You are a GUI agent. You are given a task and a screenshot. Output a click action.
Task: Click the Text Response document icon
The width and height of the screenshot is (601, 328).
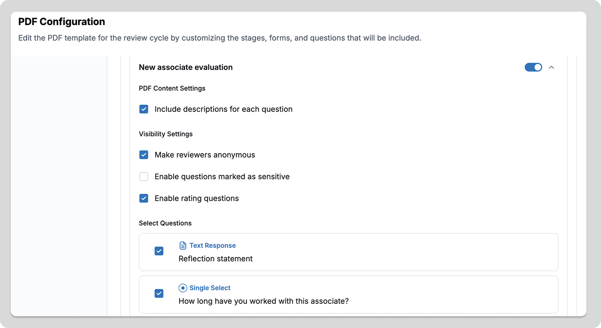pos(183,245)
